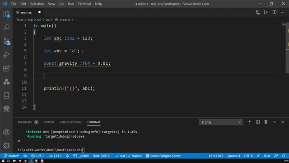
Task: Split the terminal panel
Action: [x=258, y=122]
